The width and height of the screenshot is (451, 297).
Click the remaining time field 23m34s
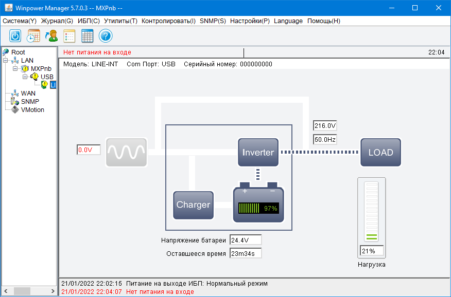coord(246,253)
